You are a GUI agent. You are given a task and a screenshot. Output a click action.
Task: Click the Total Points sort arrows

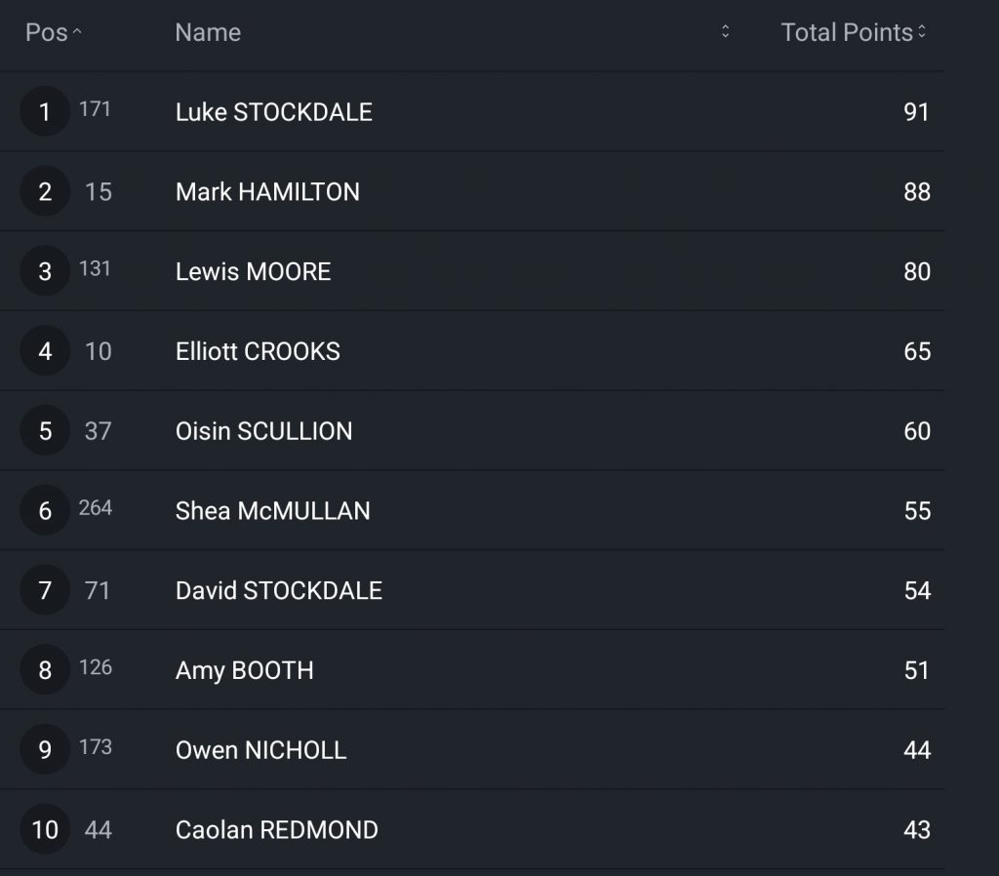click(x=922, y=32)
